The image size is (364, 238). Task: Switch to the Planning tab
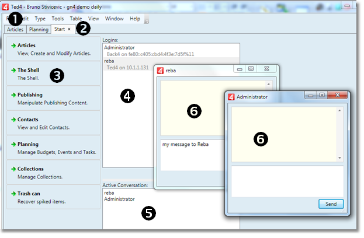pos(39,29)
